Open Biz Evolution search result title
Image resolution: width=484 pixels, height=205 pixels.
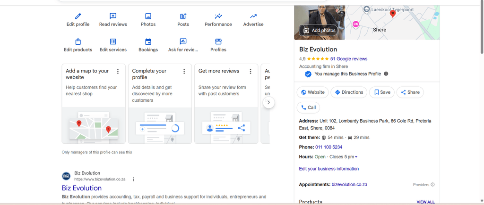(81, 188)
